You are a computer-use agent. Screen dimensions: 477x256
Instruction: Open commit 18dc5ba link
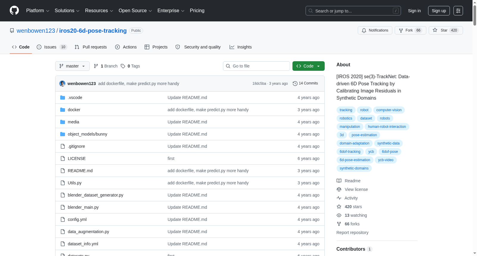pos(259,84)
